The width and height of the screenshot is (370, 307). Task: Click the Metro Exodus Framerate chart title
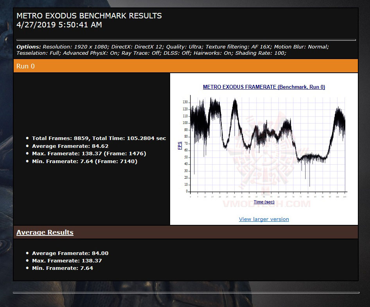coord(264,87)
